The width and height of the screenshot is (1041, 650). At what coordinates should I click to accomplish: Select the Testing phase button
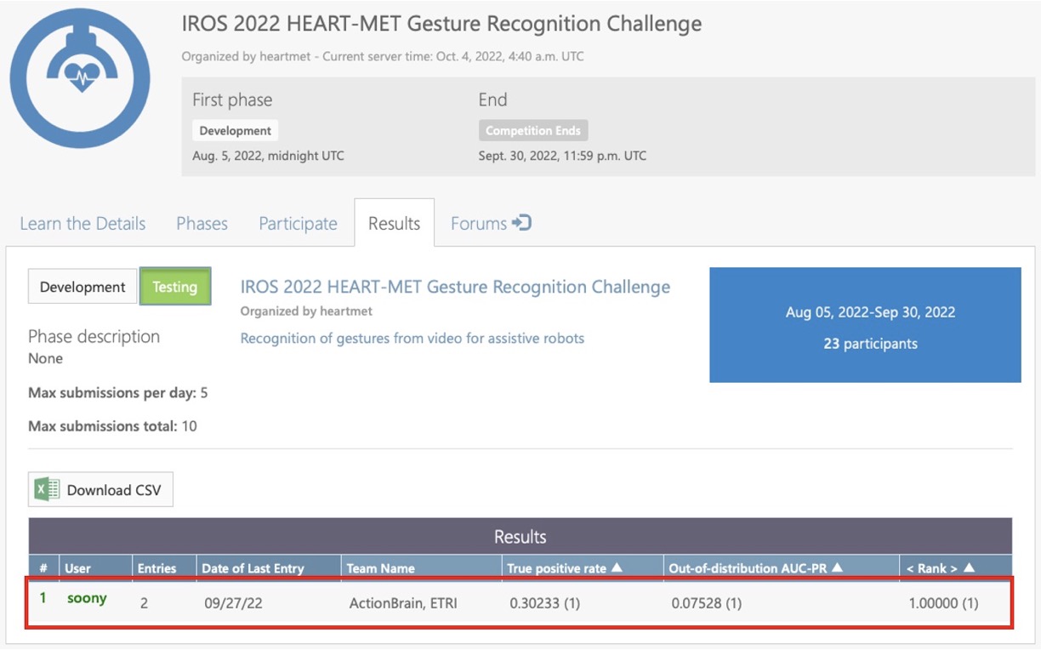point(174,287)
